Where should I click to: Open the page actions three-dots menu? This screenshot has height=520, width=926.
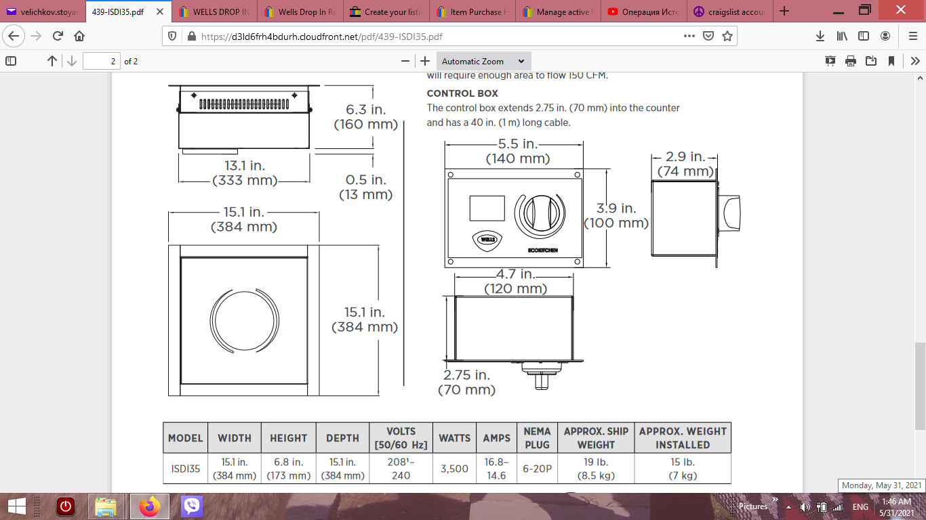tap(689, 37)
